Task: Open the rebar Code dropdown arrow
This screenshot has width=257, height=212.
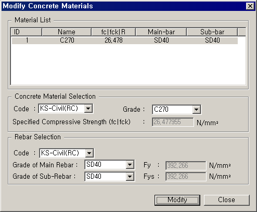Action: point(89,153)
